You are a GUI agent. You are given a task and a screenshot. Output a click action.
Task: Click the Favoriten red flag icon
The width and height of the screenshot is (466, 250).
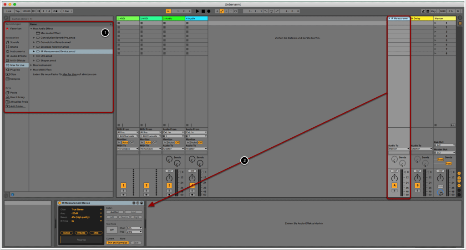(x=7, y=28)
